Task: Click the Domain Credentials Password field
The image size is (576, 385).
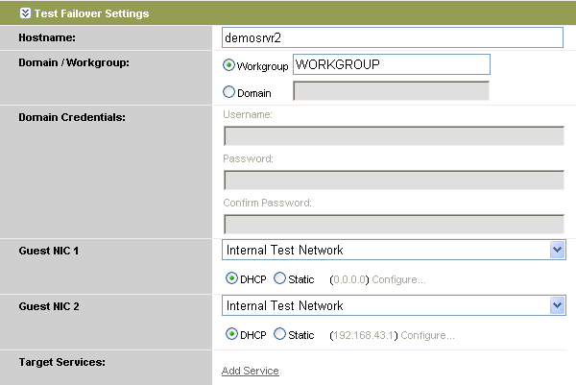Action: click(x=392, y=180)
